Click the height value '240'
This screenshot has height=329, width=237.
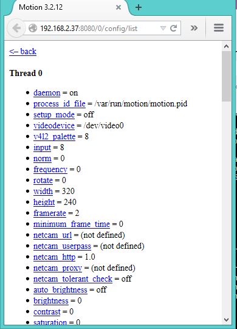70,202
